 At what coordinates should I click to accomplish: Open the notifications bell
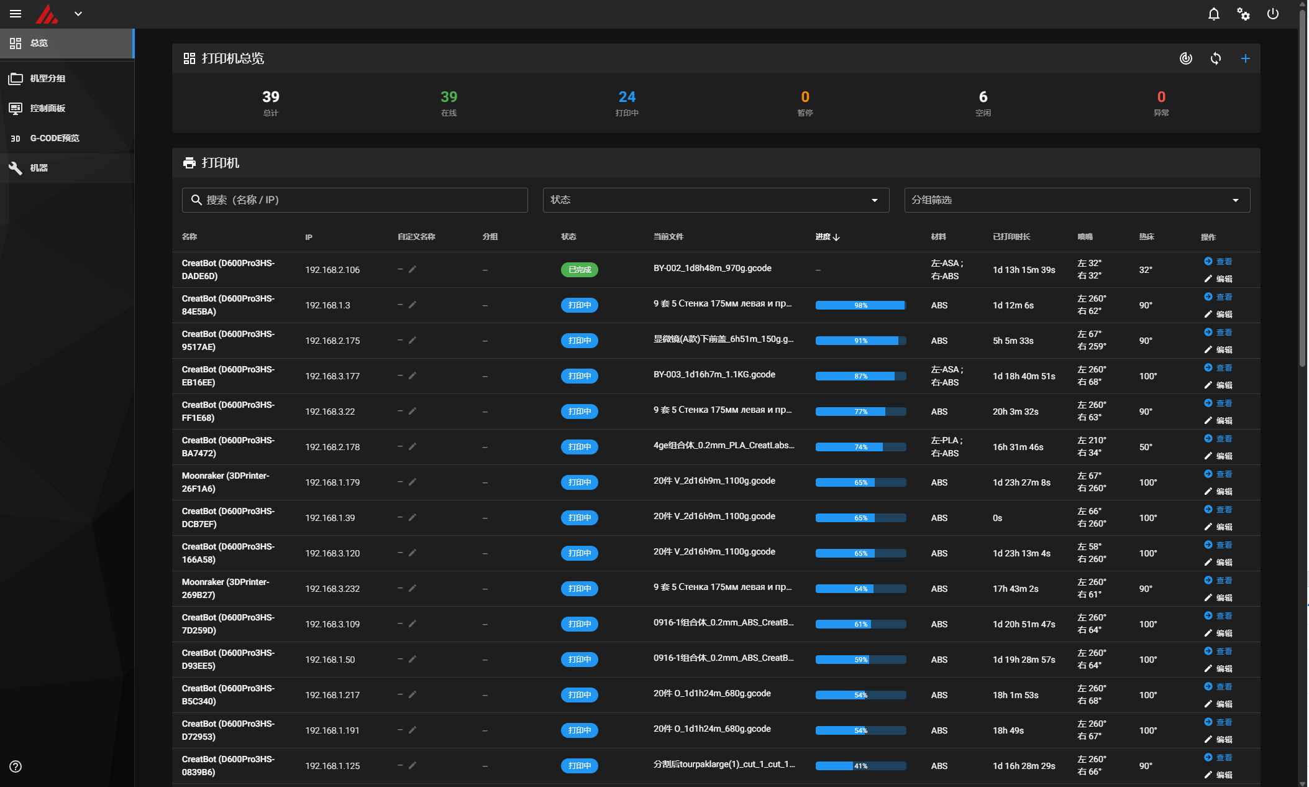[1213, 14]
